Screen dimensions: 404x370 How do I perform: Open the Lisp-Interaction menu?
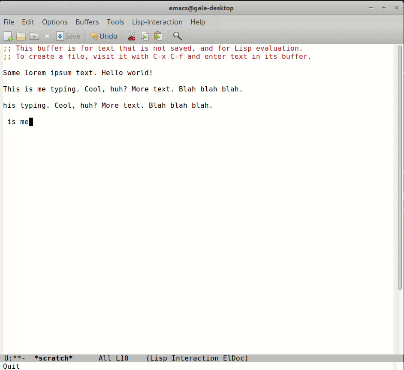point(157,22)
